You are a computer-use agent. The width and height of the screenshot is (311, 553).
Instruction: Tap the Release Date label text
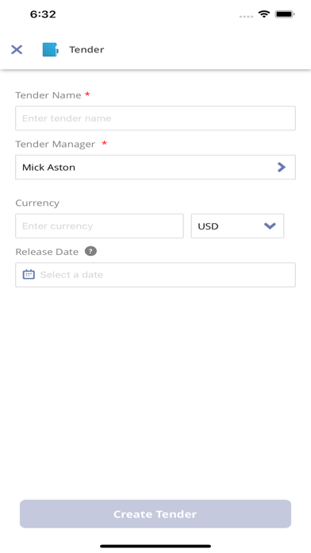47,252
